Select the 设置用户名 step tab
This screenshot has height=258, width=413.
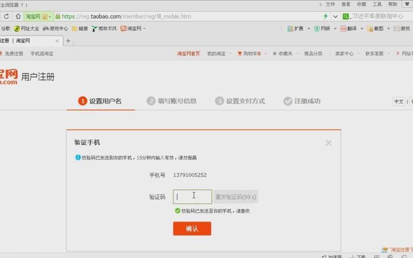(100, 101)
